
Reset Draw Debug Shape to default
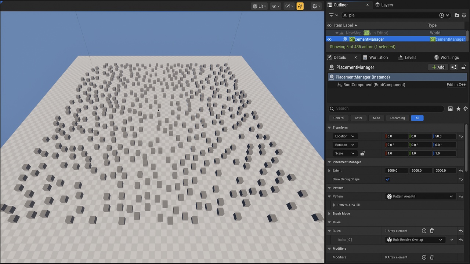[461, 179]
